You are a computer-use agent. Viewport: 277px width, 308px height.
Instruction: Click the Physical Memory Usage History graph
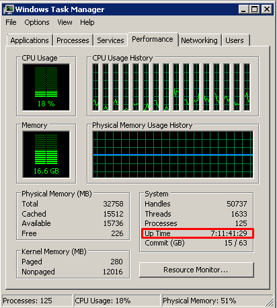point(173,155)
